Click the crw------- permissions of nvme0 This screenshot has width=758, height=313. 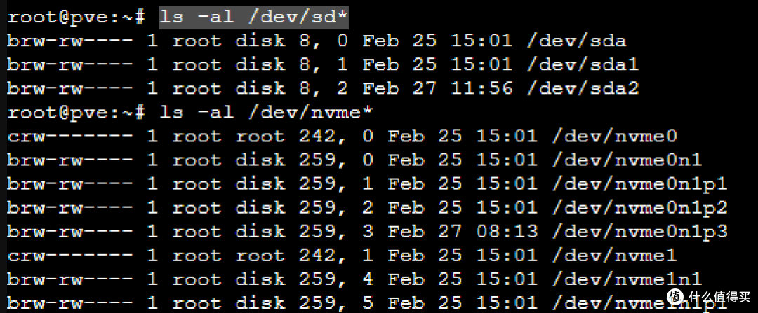69,136
